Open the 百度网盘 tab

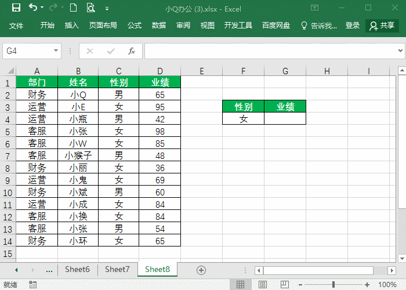pyautogui.click(x=276, y=25)
